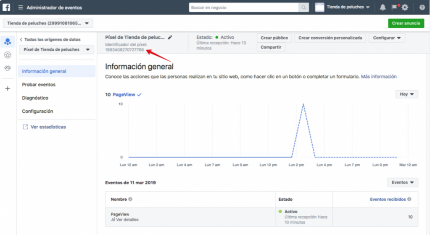Viewport: 430px width, 236px height.
Task: Select Probar eventos in sidebar
Action: 39,85
